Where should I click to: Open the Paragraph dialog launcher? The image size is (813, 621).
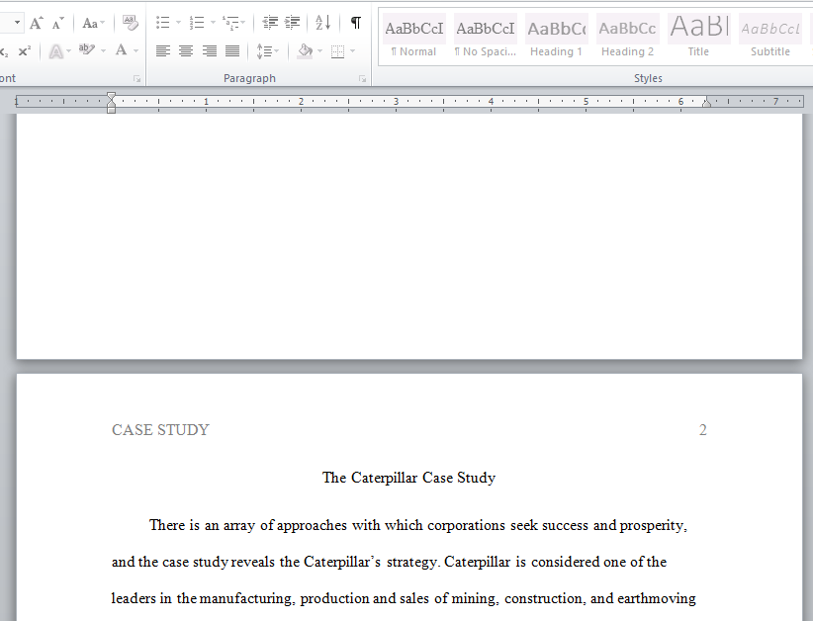362,79
